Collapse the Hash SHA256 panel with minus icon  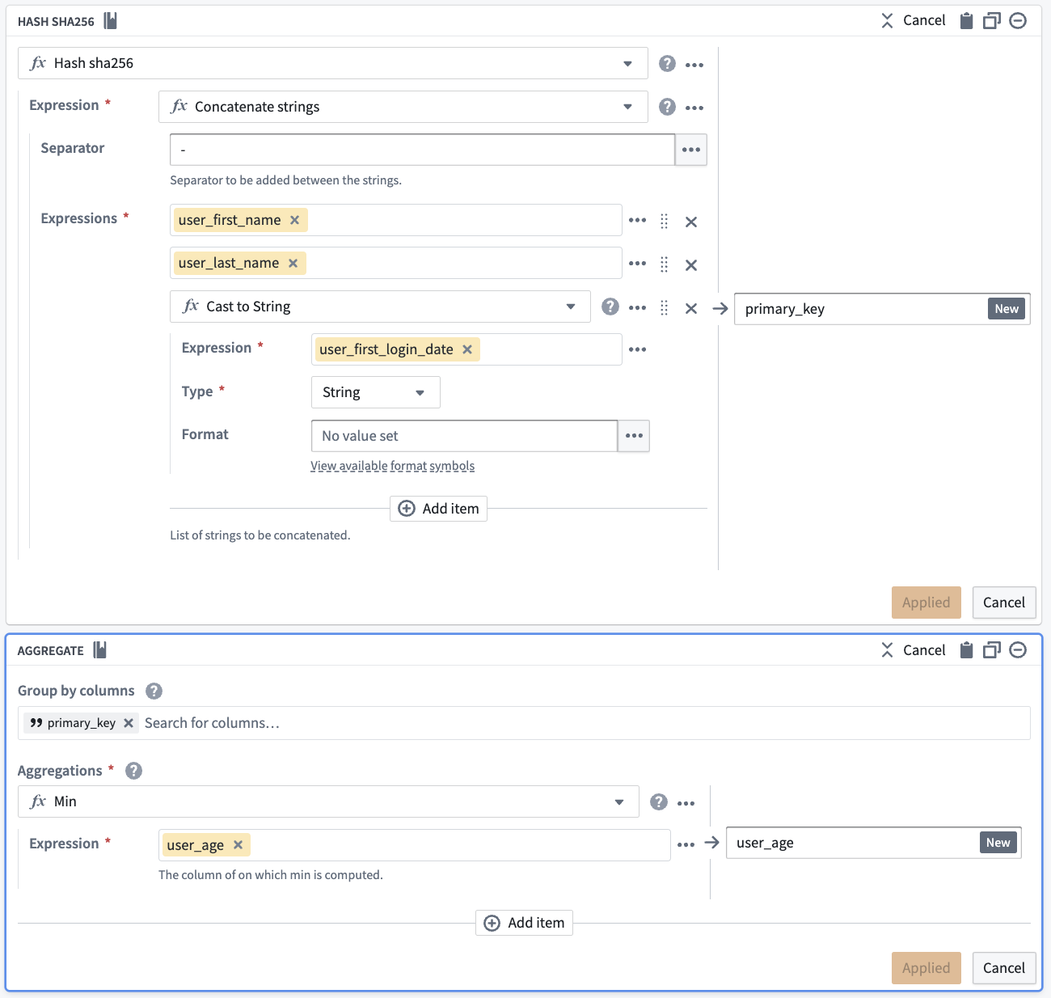coord(1018,21)
